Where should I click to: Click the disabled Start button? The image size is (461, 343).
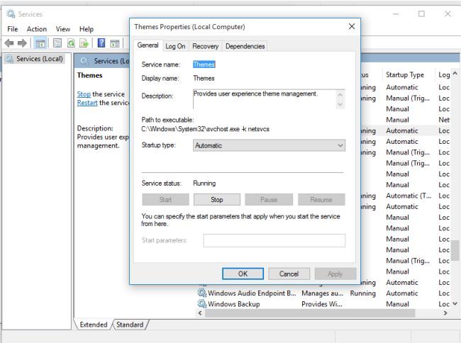point(165,200)
